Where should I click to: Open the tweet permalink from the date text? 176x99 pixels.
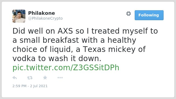30,86
